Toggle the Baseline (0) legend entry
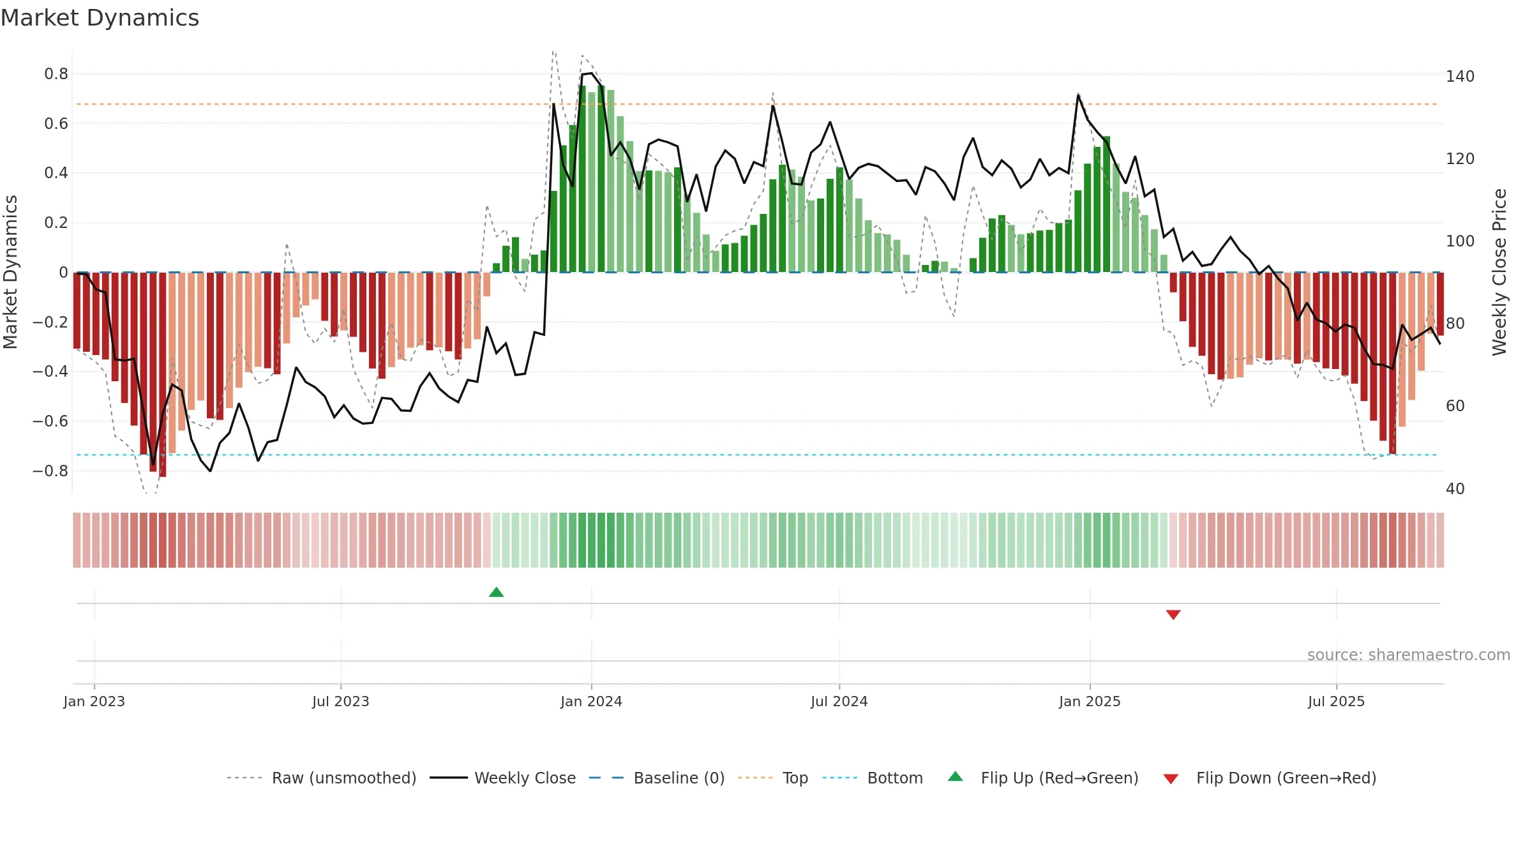The height and width of the screenshot is (862, 1532). (656, 778)
